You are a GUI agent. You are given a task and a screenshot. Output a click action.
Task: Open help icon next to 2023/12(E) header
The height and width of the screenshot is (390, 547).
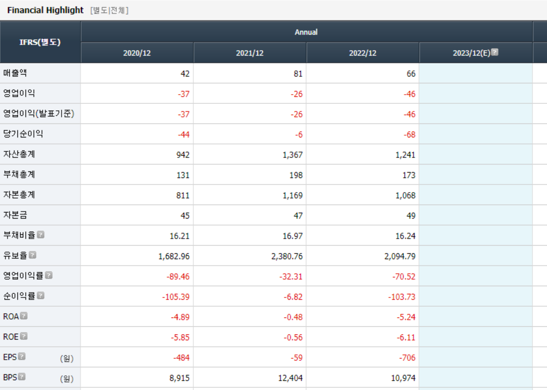pyautogui.click(x=495, y=52)
